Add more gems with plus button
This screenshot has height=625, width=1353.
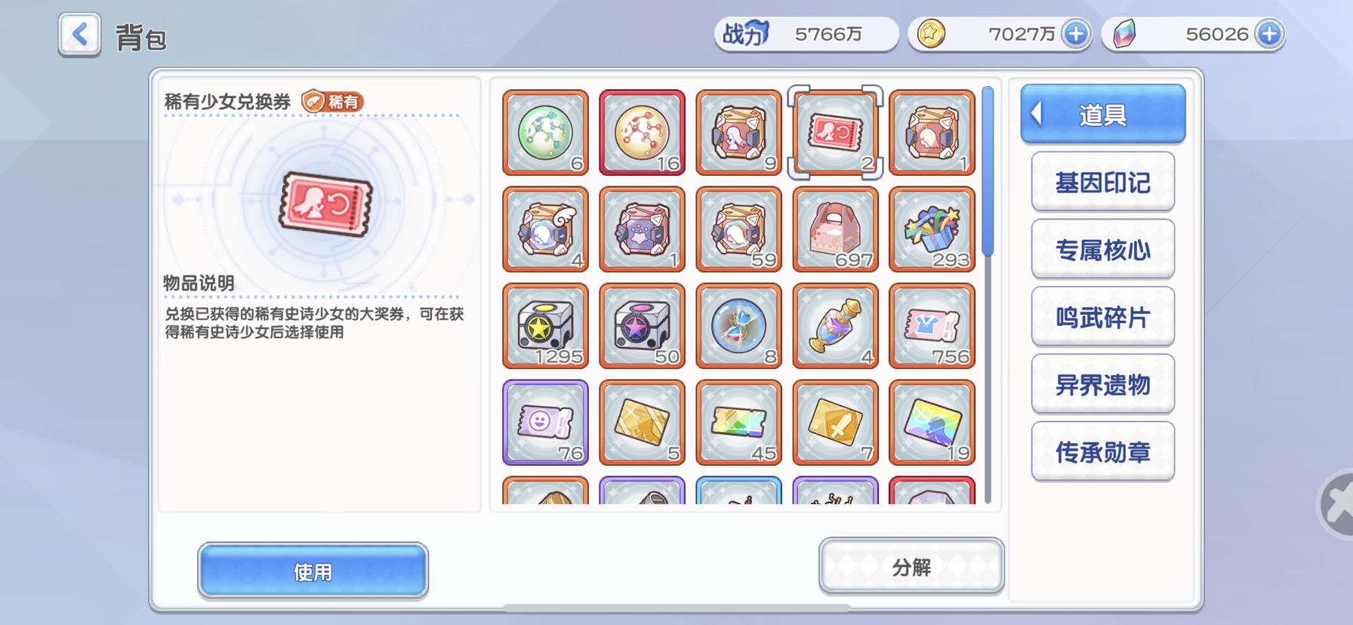click(x=1269, y=34)
